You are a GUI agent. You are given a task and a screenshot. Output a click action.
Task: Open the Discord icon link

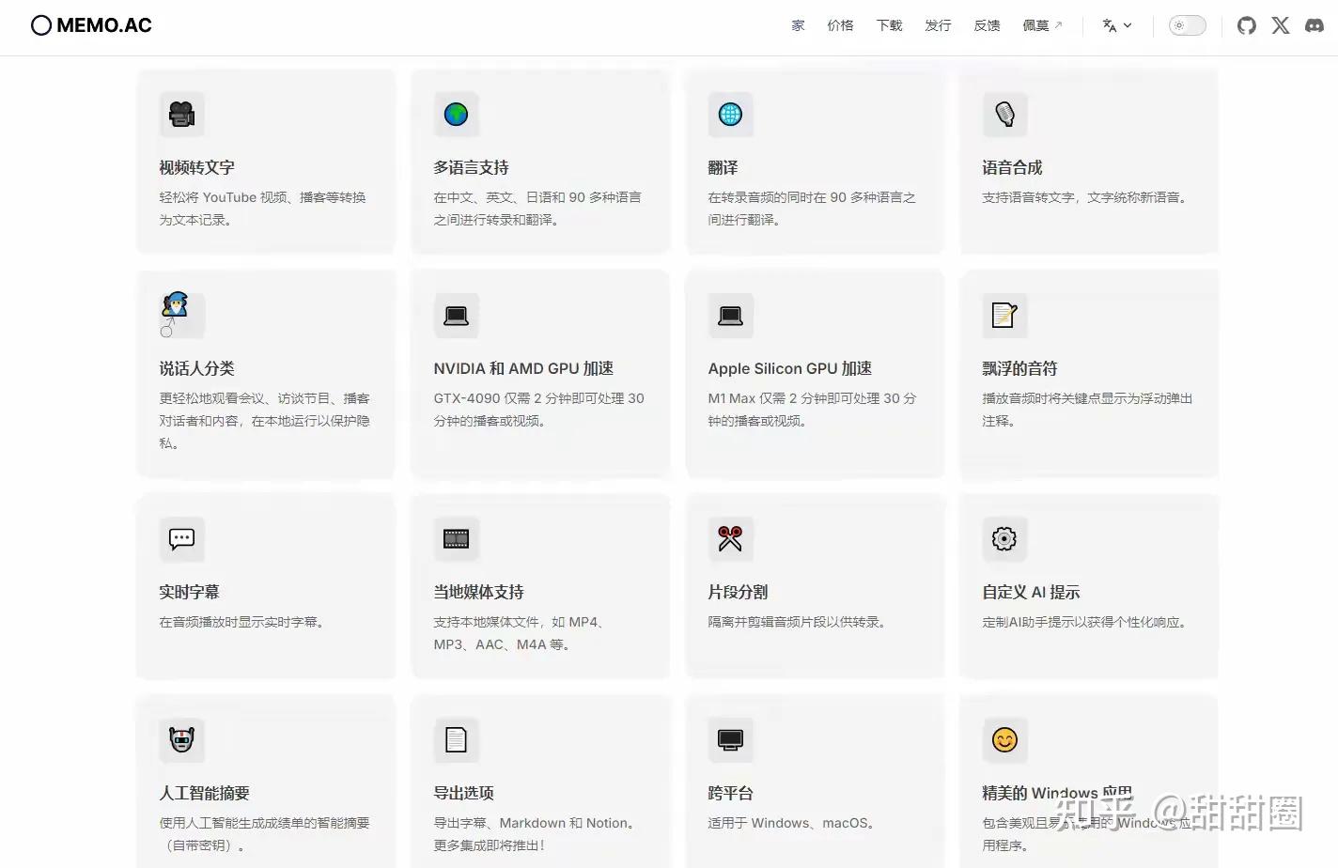[x=1315, y=25]
